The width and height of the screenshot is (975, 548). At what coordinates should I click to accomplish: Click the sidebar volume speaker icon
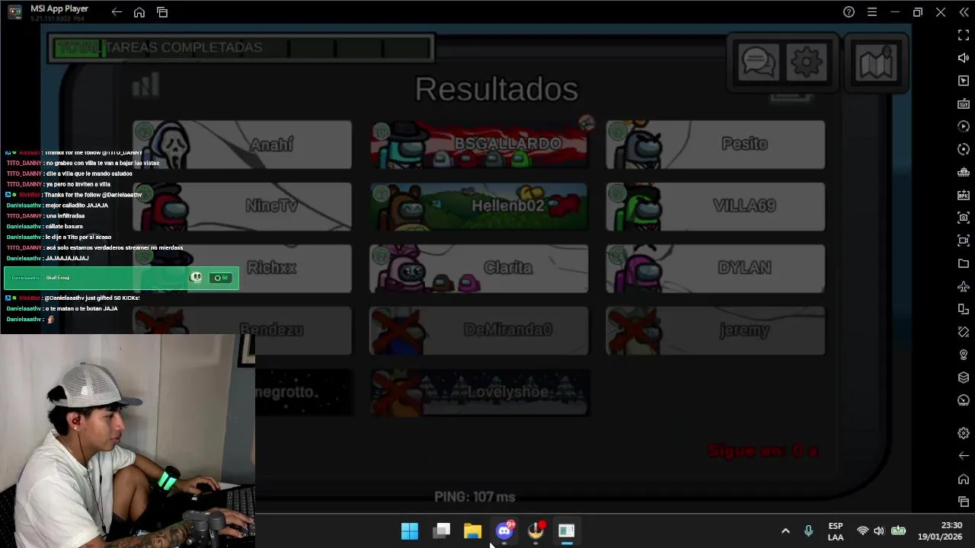[x=964, y=58]
